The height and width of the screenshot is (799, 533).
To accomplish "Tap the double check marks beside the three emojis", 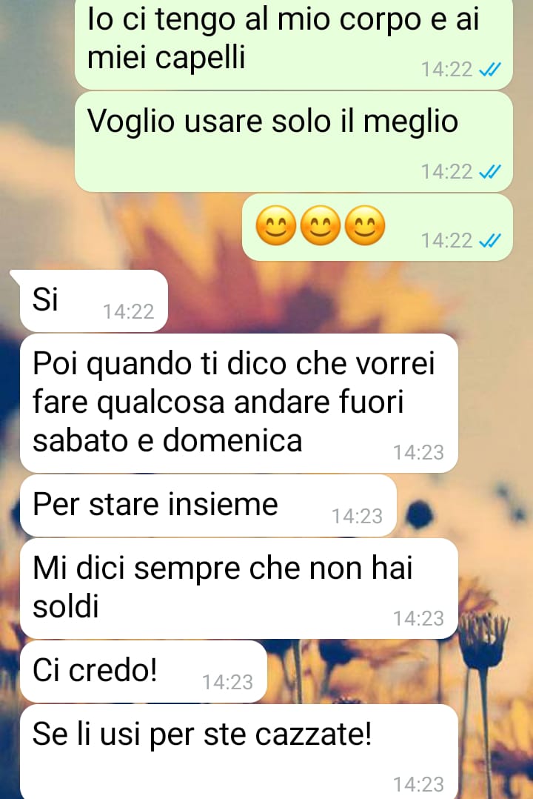I will 490,240.
